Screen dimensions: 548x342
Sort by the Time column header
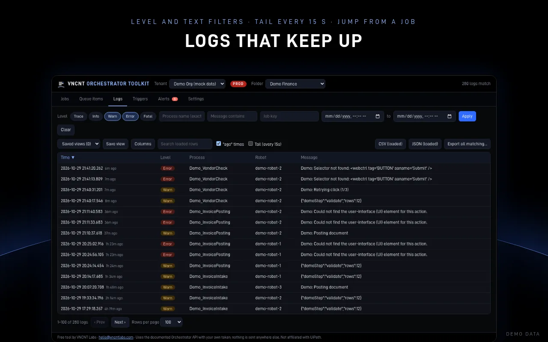[x=68, y=157]
